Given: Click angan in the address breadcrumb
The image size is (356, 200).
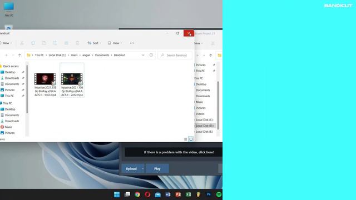Looking at the screenshot, I should [x=86, y=55].
